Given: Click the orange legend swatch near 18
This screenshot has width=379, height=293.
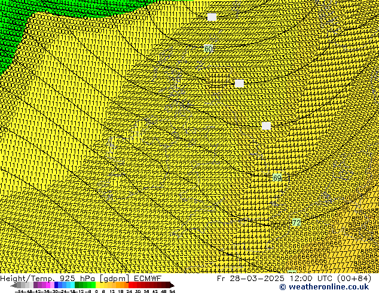Looking at the screenshot, I should [x=123, y=285].
